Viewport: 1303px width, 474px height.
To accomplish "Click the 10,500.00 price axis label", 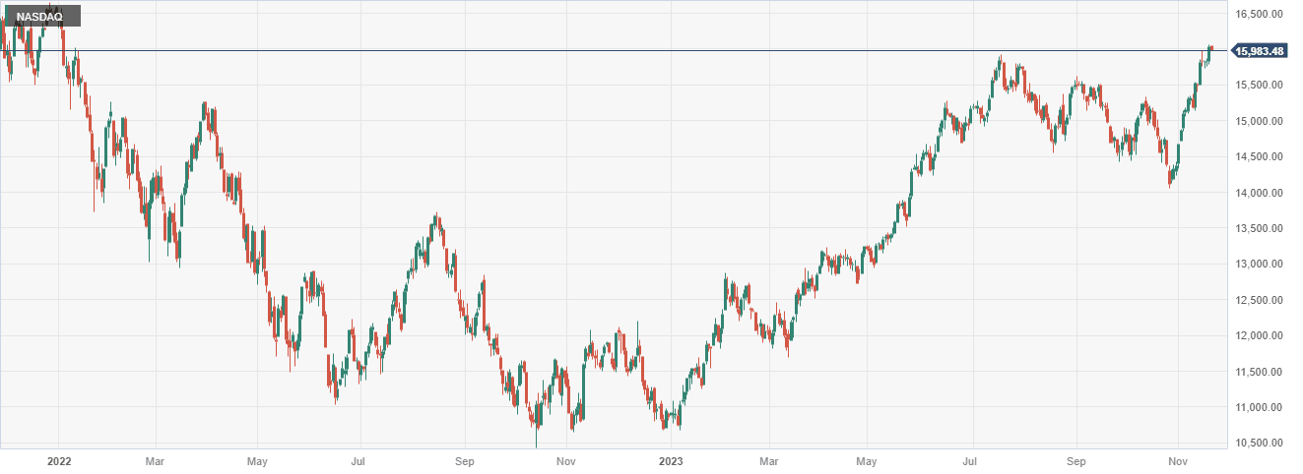I will pyautogui.click(x=1261, y=444).
